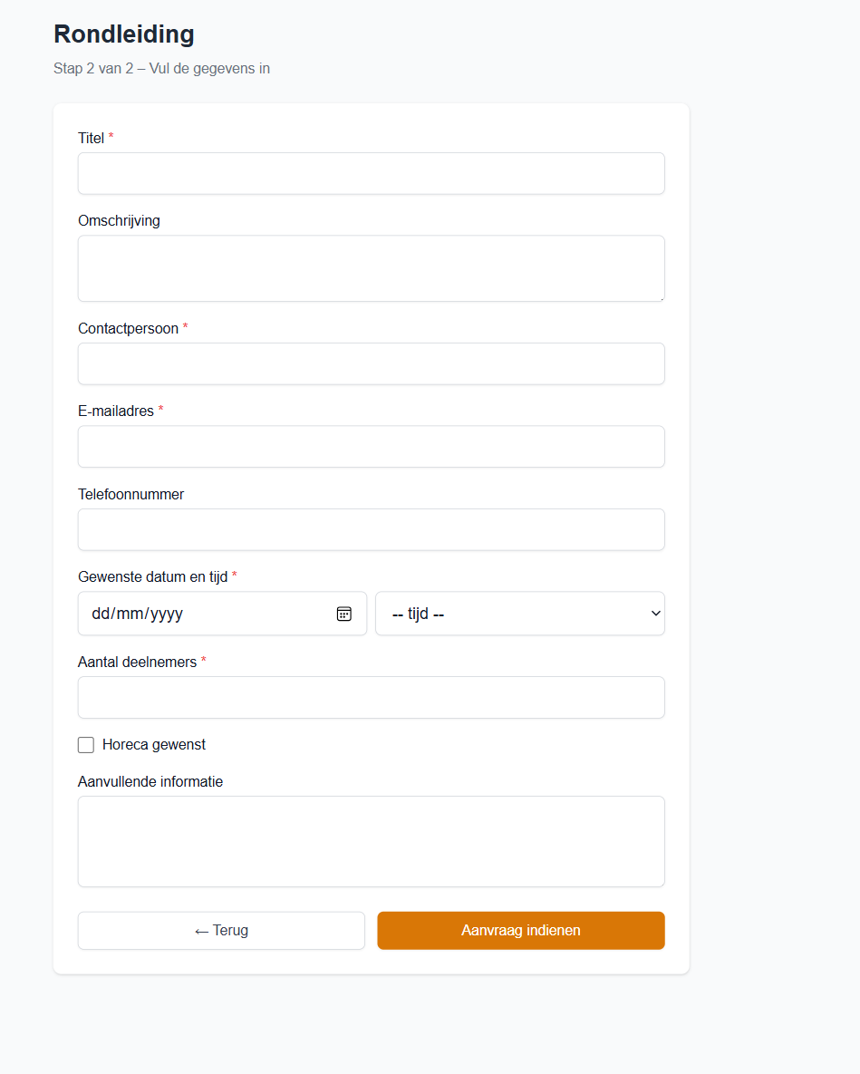Click the Horeca gewenst label text
Screen dimensions: 860x1074
(154, 745)
